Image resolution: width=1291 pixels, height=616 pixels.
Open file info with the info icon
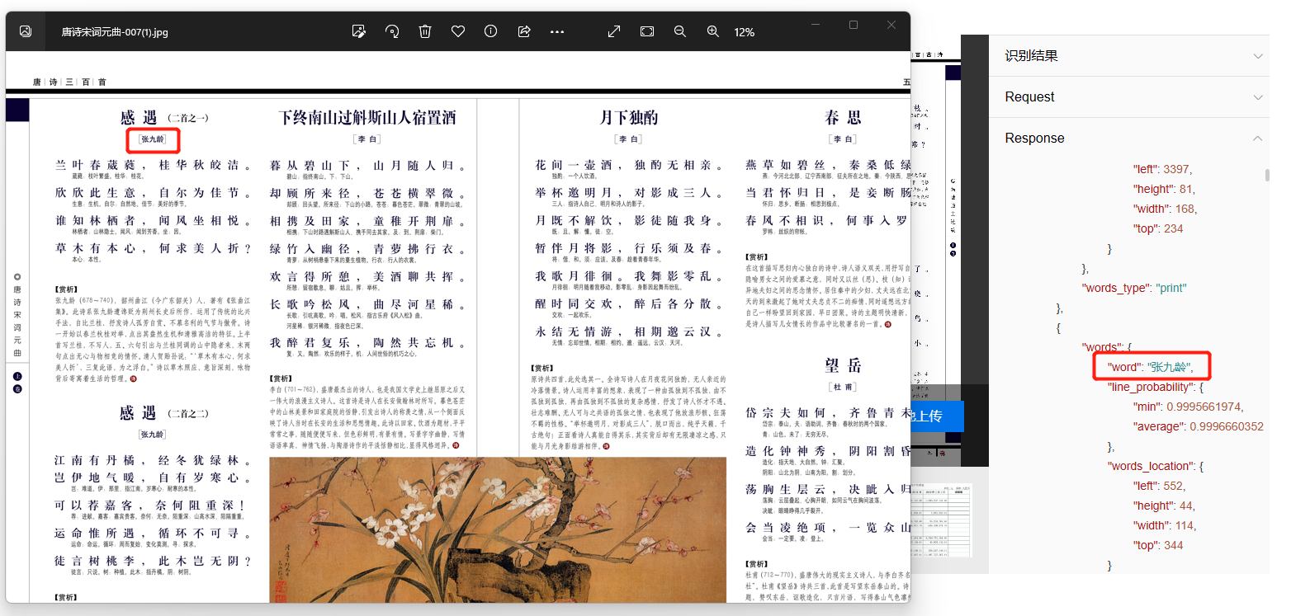tap(491, 31)
